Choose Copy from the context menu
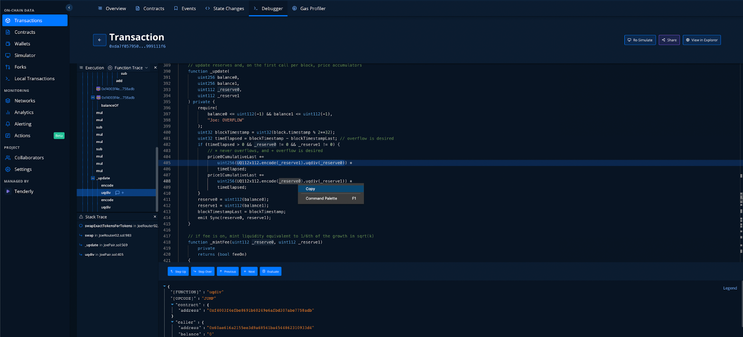Viewport: 743px width, 337px height. coord(310,189)
